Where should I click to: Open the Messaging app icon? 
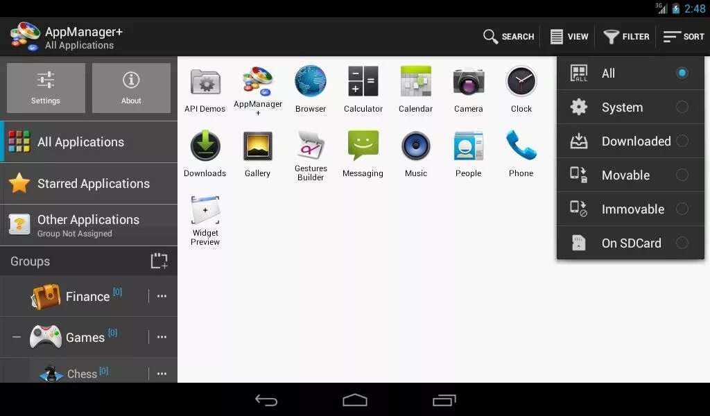(363, 146)
